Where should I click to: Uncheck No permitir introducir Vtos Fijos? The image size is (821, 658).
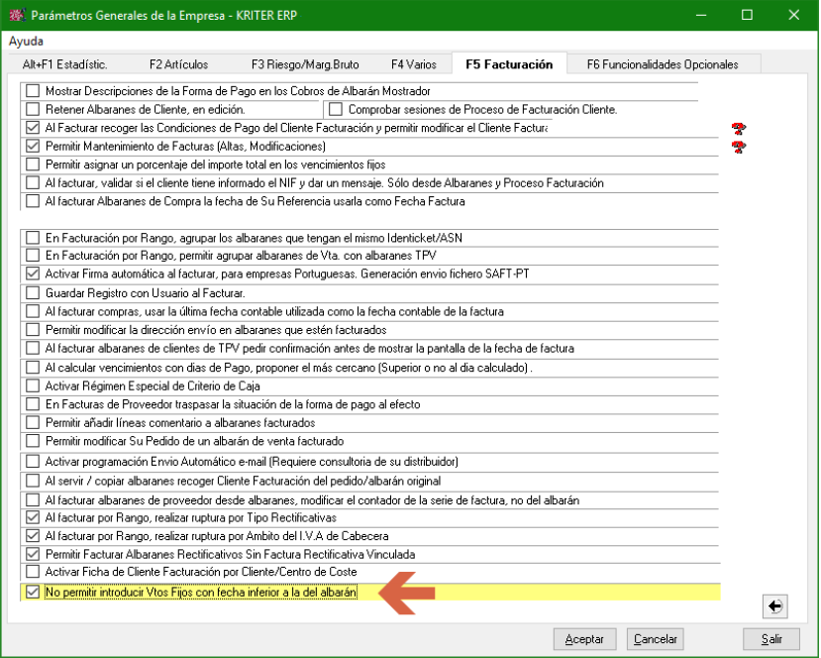[33, 592]
